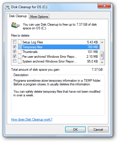Viewport: 118px width, 142px height.
Task: Click the 760 MB size value
Action: (93, 47)
